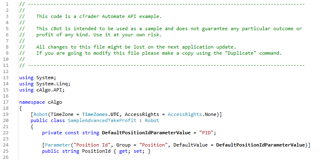
Task: Click the 'namespace' keyword on line 17
Action: coord(32,102)
